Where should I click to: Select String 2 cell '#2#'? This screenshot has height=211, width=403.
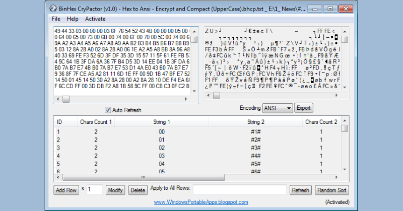[x=256, y=140]
